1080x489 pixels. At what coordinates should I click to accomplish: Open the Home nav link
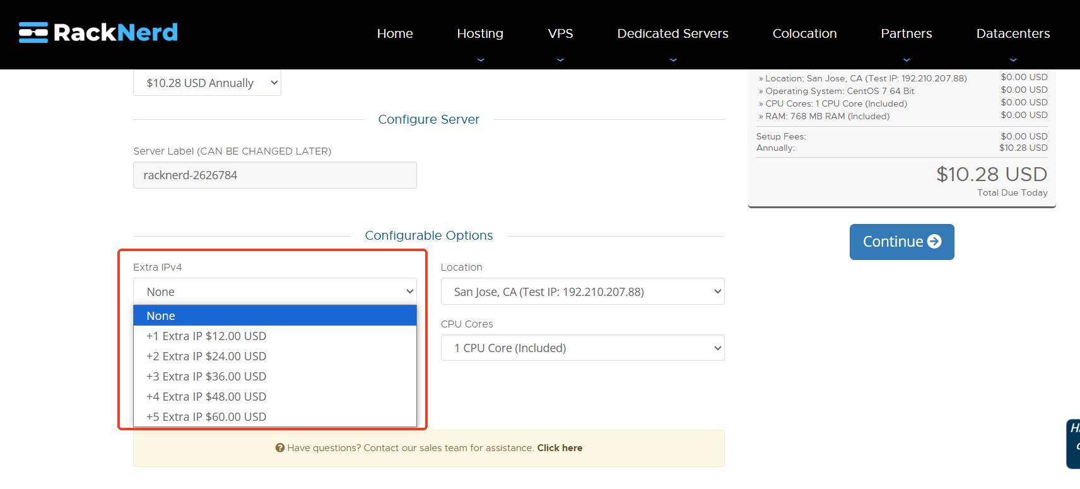tap(395, 33)
